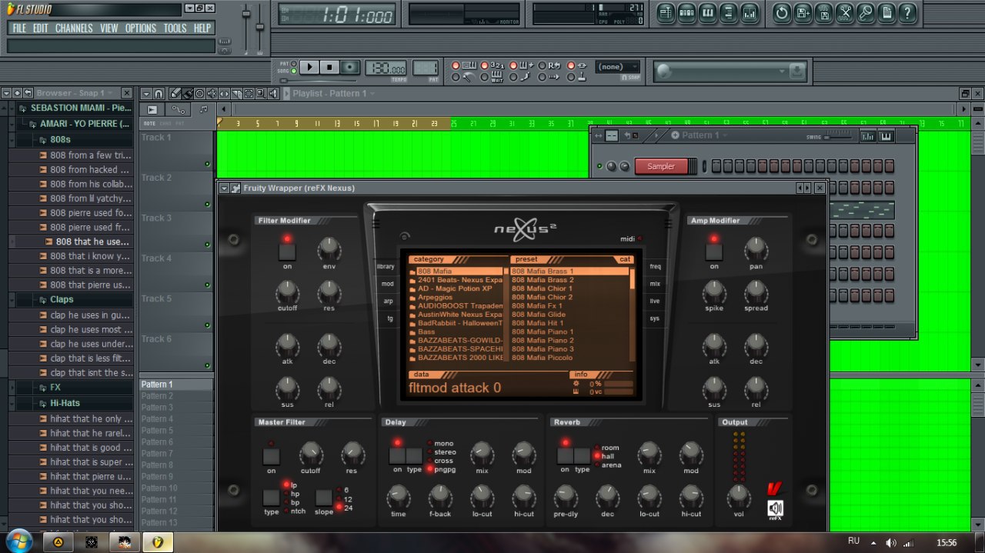Toggle Master Filter on button
The width and height of the screenshot is (985, 553).
click(271, 456)
